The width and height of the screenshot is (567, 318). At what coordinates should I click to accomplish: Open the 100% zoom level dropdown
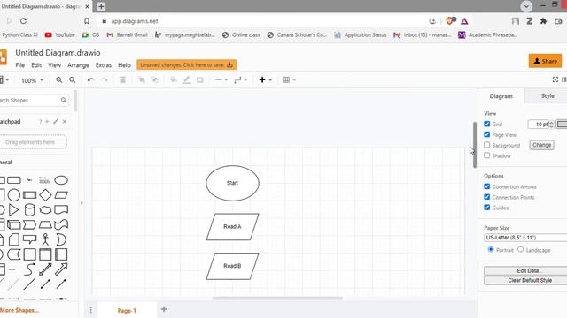pos(32,80)
